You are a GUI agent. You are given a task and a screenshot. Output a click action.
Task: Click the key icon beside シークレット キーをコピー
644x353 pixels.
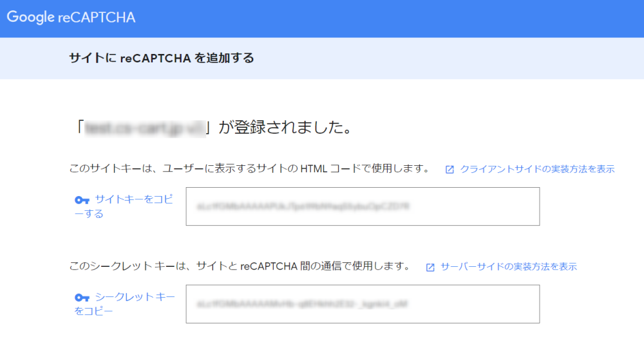82,298
